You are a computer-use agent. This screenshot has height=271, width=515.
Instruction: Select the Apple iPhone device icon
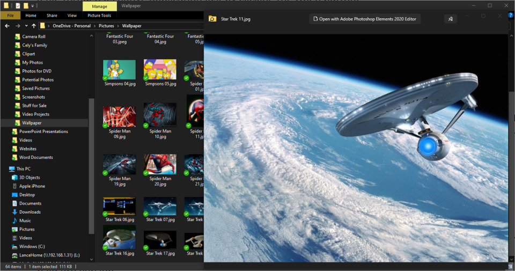(14, 186)
